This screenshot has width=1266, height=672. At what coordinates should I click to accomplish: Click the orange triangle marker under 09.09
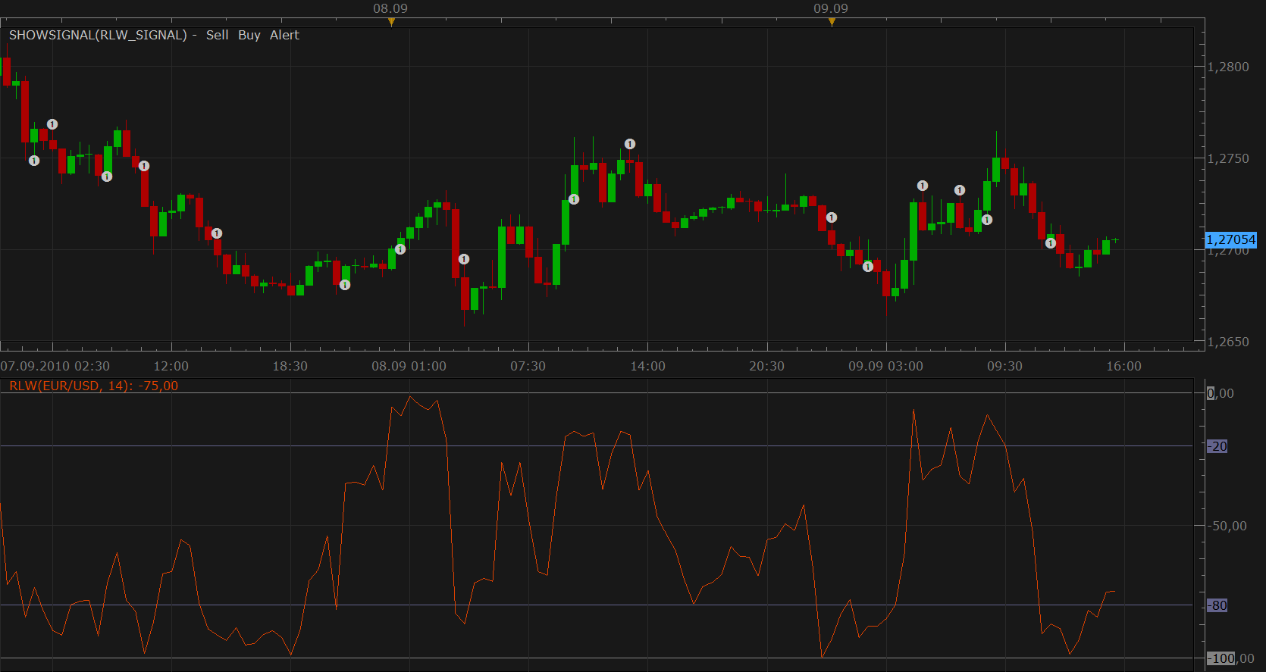point(832,22)
